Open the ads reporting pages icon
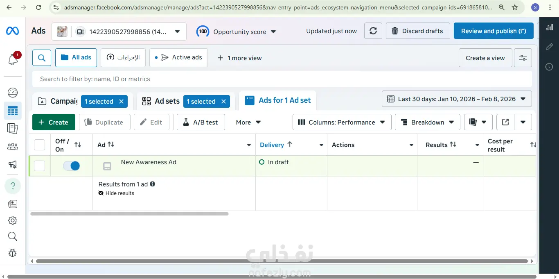Image resolution: width=559 pixels, height=279 pixels. 13,129
